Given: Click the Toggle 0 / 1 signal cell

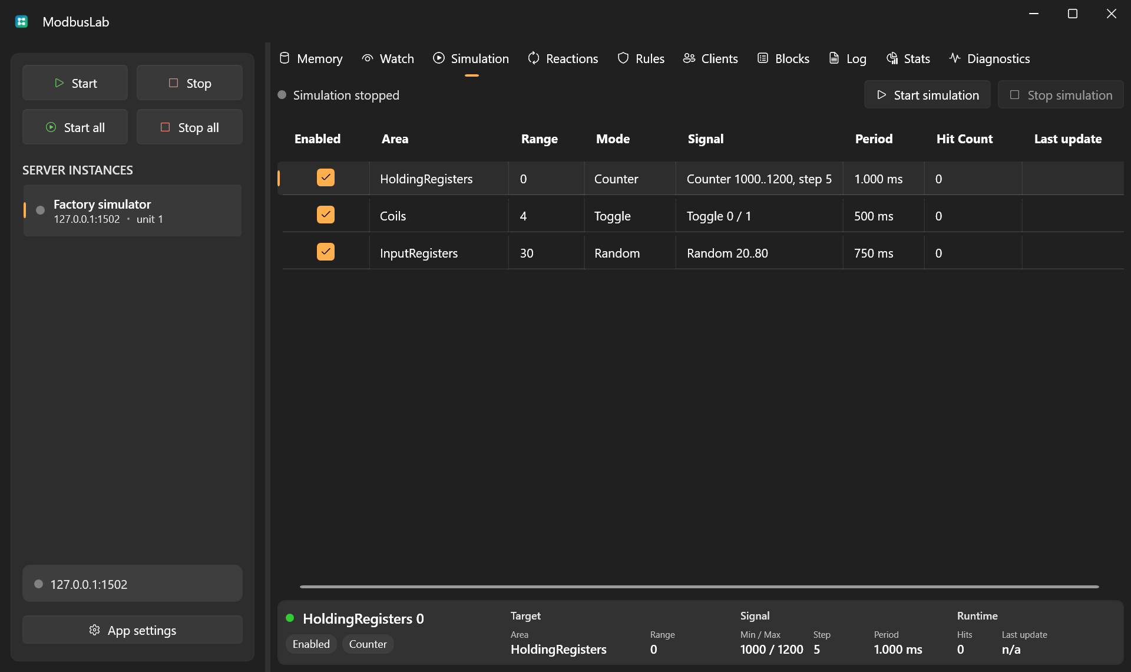Looking at the screenshot, I should (x=759, y=216).
